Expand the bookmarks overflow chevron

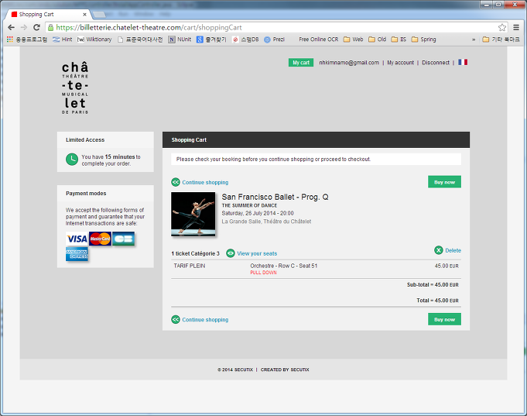474,40
